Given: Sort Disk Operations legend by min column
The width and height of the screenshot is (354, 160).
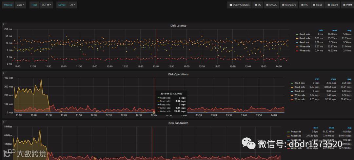Looking at the screenshot, I should click(x=317, y=79).
